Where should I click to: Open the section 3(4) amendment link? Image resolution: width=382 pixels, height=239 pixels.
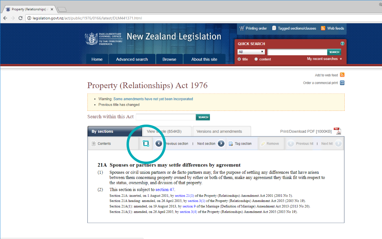pyautogui.click(x=188, y=212)
